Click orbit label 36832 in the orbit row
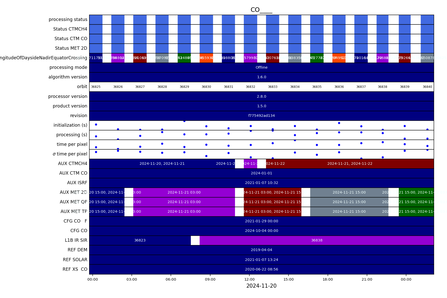The image size is (447, 298). 250,87
